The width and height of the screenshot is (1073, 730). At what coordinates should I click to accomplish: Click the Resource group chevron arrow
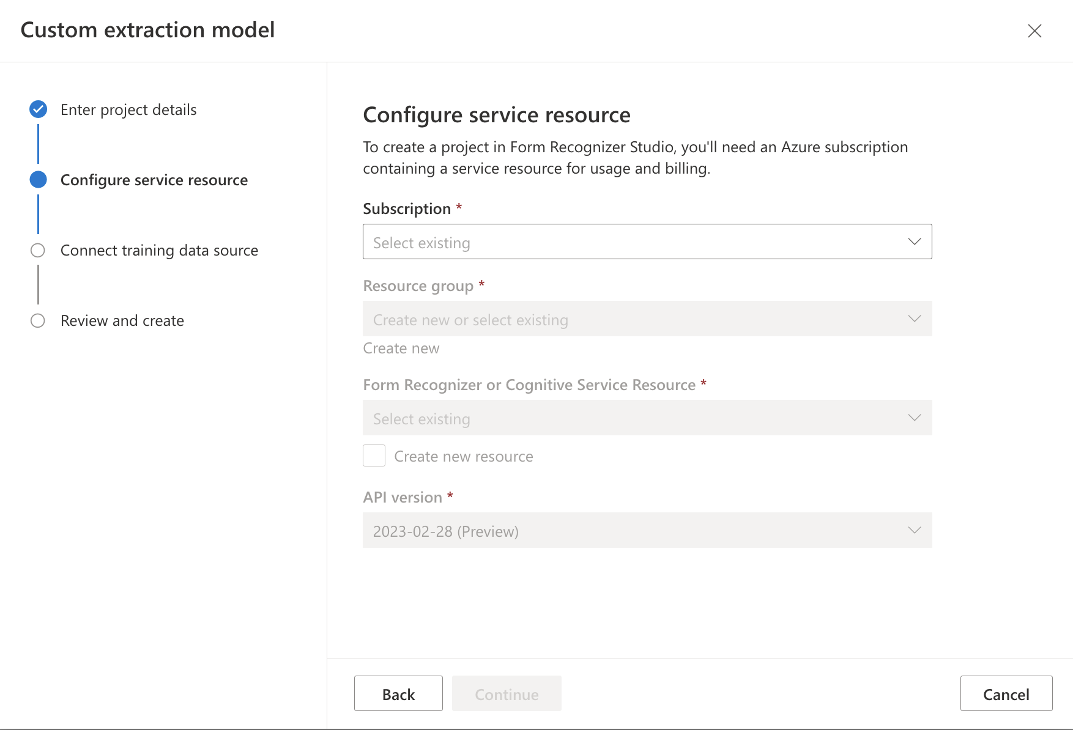[x=915, y=319]
